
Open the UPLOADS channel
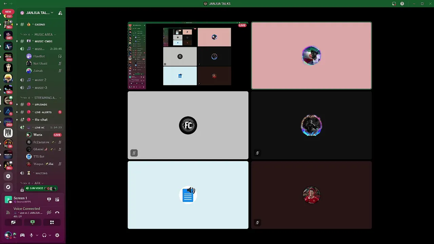click(41, 104)
